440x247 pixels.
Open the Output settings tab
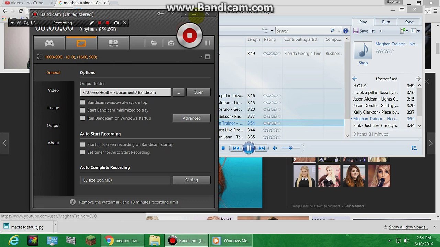tap(53, 125)
